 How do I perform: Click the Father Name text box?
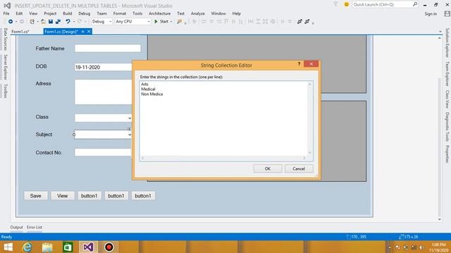click(x=108, y=48)
